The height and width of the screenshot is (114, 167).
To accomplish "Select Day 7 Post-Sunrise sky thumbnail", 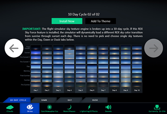I will tap(103, 75).
